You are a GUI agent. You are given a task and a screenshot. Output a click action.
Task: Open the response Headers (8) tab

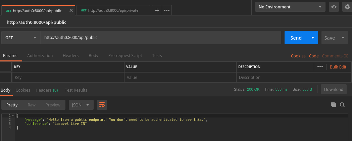point(47,90)
